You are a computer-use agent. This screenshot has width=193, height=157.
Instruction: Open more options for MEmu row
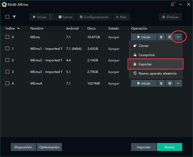click(x=178, y=37)
